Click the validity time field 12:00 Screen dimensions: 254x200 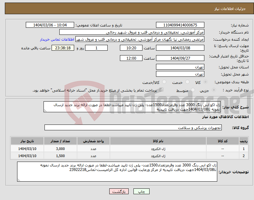click(x=131, y=58)
